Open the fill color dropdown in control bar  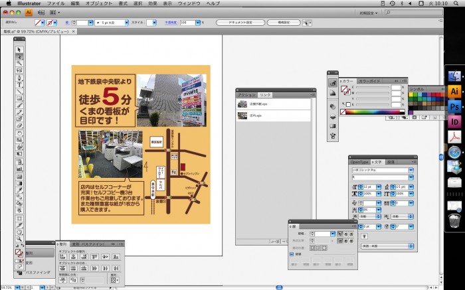tap(43, 23)
